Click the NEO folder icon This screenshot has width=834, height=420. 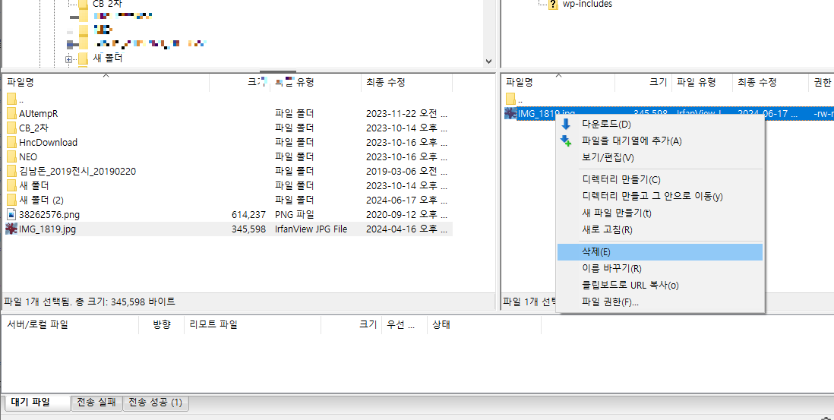pos(12,156)
